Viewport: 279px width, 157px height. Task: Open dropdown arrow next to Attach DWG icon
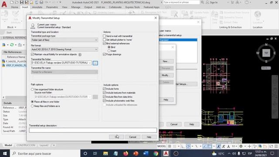[x=8, y=45]
